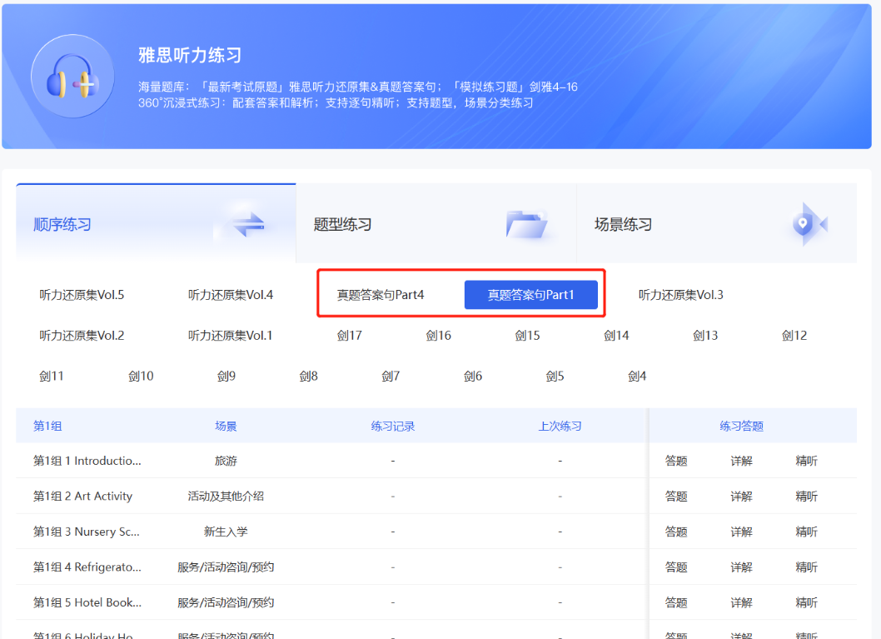Click the row title 第1组 4 Refrigerato...
This screenshot has width=881, height=639.
pos(87,567)
